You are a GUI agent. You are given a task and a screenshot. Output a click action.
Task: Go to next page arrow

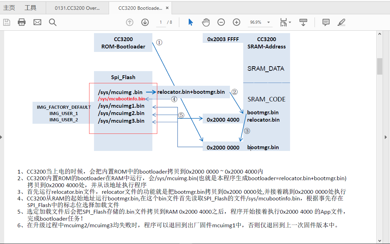click(145, 22)
